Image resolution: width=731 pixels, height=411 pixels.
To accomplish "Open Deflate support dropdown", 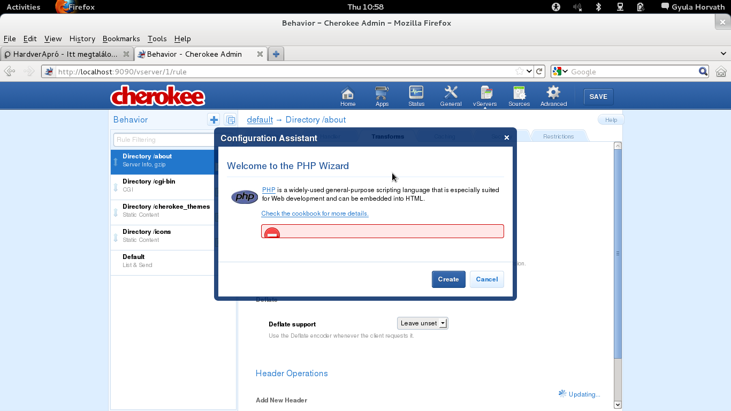I will 422,323.
